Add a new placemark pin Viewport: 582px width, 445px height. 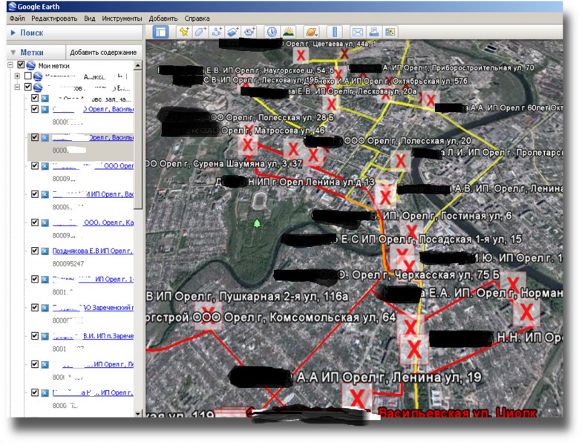[183, 32]
